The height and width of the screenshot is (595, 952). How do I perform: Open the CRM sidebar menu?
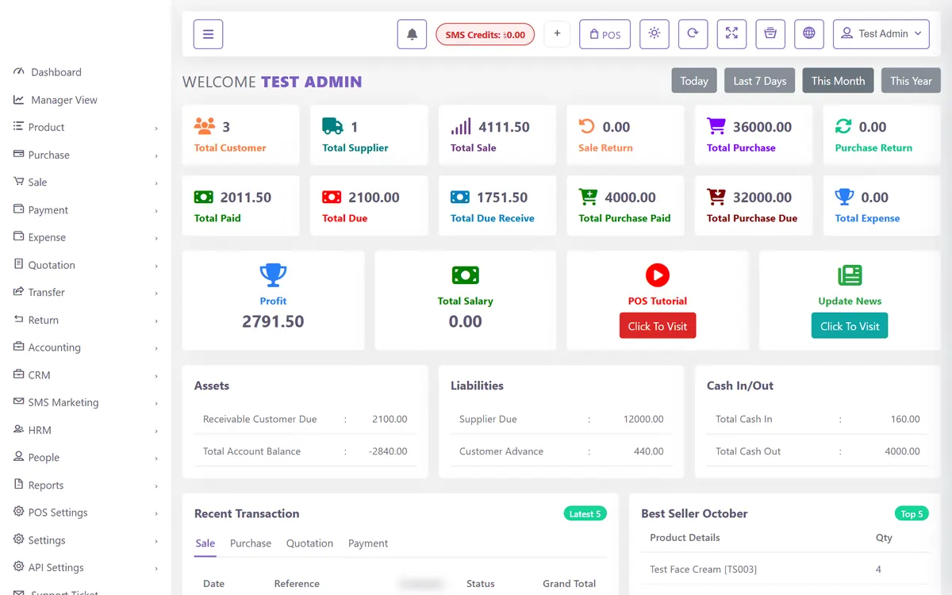point(86,375)
